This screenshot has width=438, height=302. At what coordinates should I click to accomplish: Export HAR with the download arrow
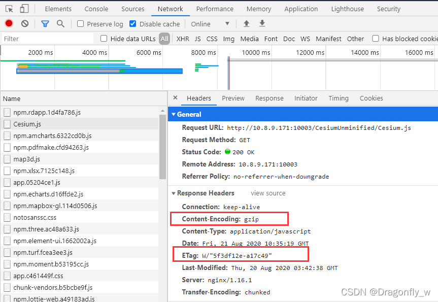point(262,23)
